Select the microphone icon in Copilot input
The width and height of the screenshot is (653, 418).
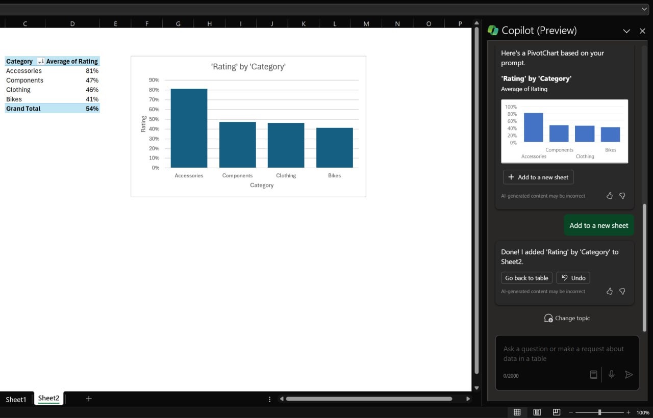[611, 374]
